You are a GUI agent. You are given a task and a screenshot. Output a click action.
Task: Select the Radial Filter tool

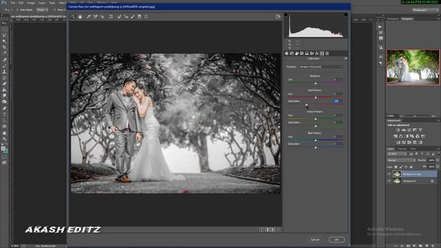146,17
